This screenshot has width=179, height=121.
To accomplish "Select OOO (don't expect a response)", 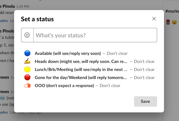I will point(64,86).
